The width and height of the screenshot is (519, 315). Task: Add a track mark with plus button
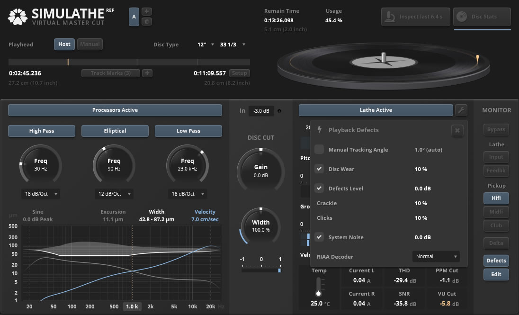pyautogui.click(x=147, y=73)
